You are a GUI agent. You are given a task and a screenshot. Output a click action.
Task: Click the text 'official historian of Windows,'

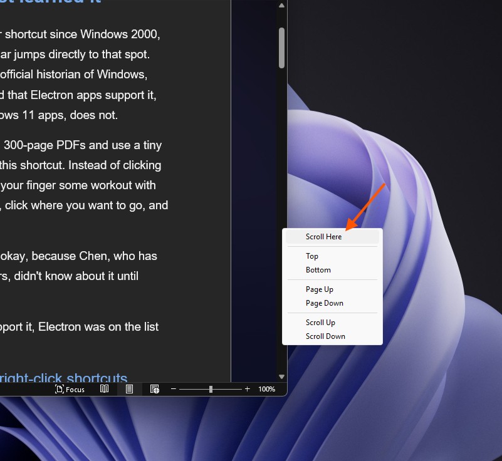pos(73,75)
